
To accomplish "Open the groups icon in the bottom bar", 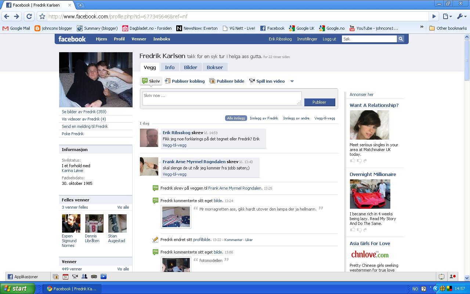I will pos(84,277).
